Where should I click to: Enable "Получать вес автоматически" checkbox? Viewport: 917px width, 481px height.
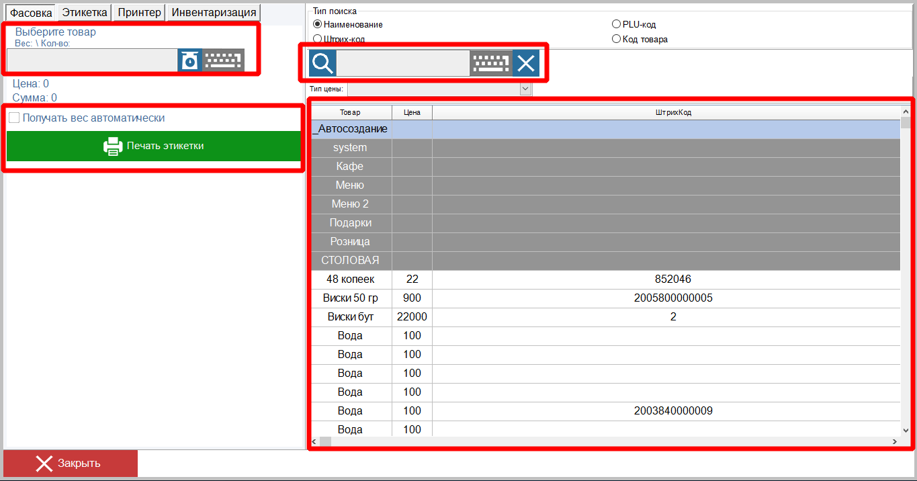(x=14, y=118)
